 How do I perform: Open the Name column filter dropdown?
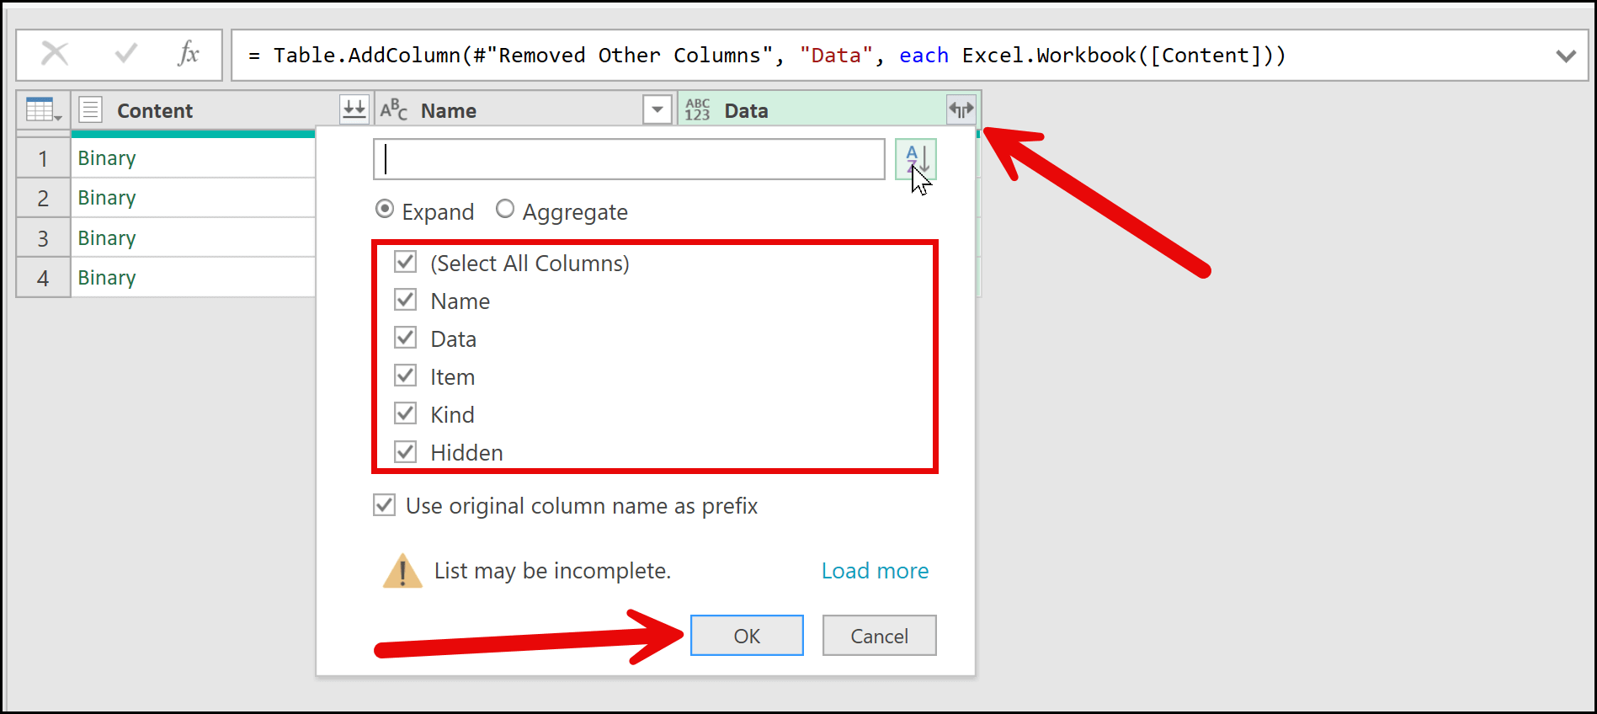point(657,109)
